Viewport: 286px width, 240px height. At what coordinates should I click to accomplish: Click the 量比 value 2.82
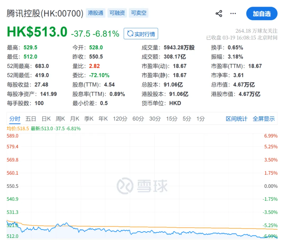94,66
